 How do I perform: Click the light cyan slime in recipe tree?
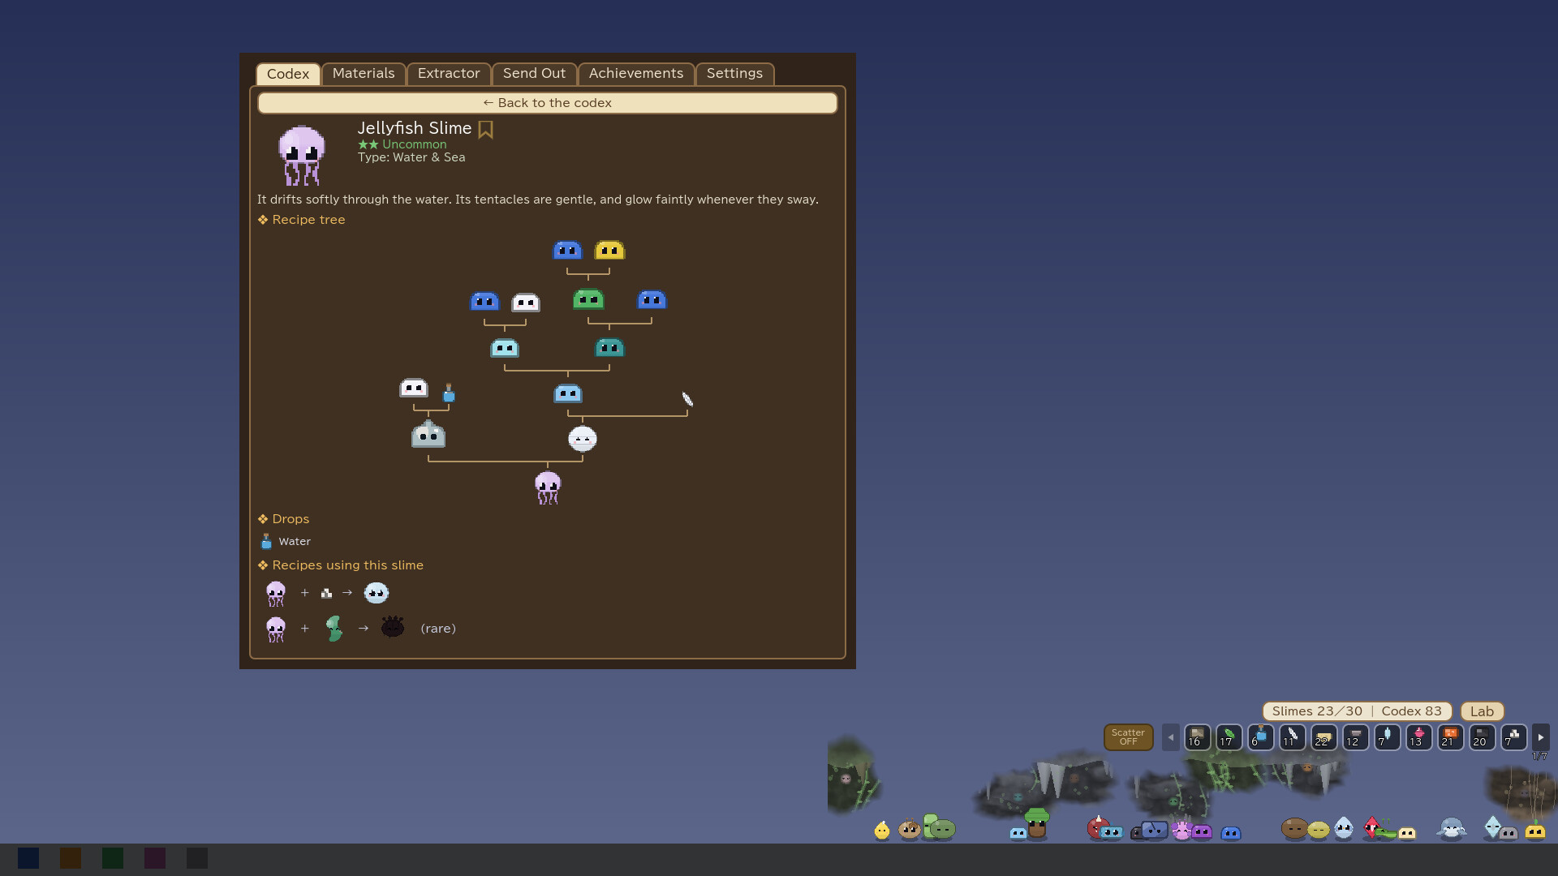(x=505, y=348)
